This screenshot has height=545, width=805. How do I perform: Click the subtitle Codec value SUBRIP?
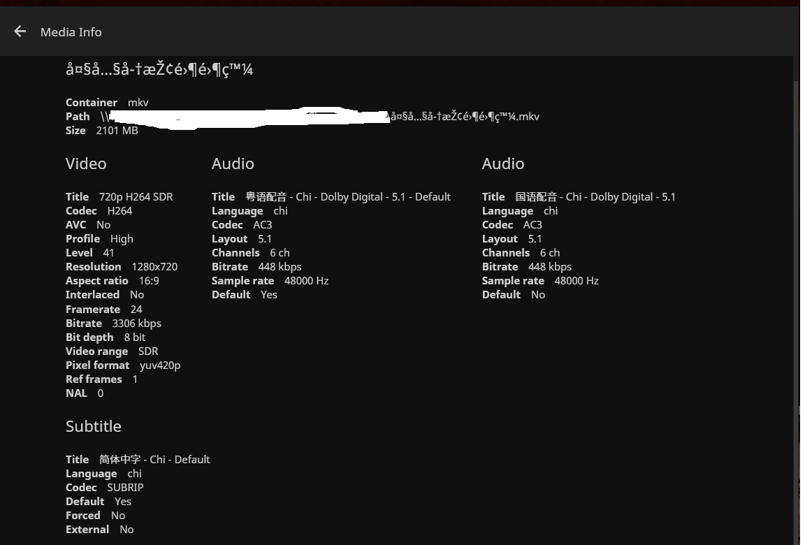pyautogui.click(x=125, y=488)
